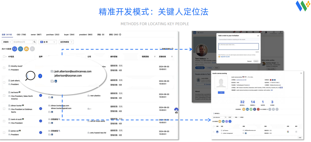Image resolution: width=311 pixels, height=142 pixels.
Task: Open the 是否有邮箱 filter dropdown
Action: coord(66,42)
